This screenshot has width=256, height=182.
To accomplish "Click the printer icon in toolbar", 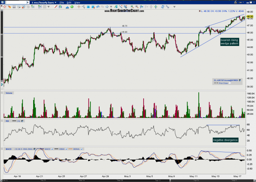I will [x=19, y=7].
